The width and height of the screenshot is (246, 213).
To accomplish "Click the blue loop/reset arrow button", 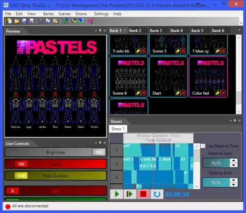I will [157, 194].
